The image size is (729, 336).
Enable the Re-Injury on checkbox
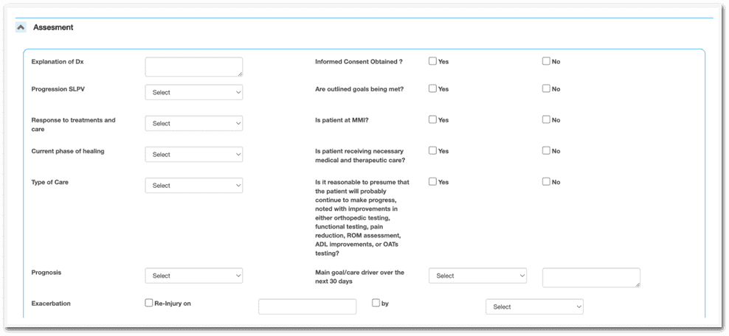tap(149, 302)
